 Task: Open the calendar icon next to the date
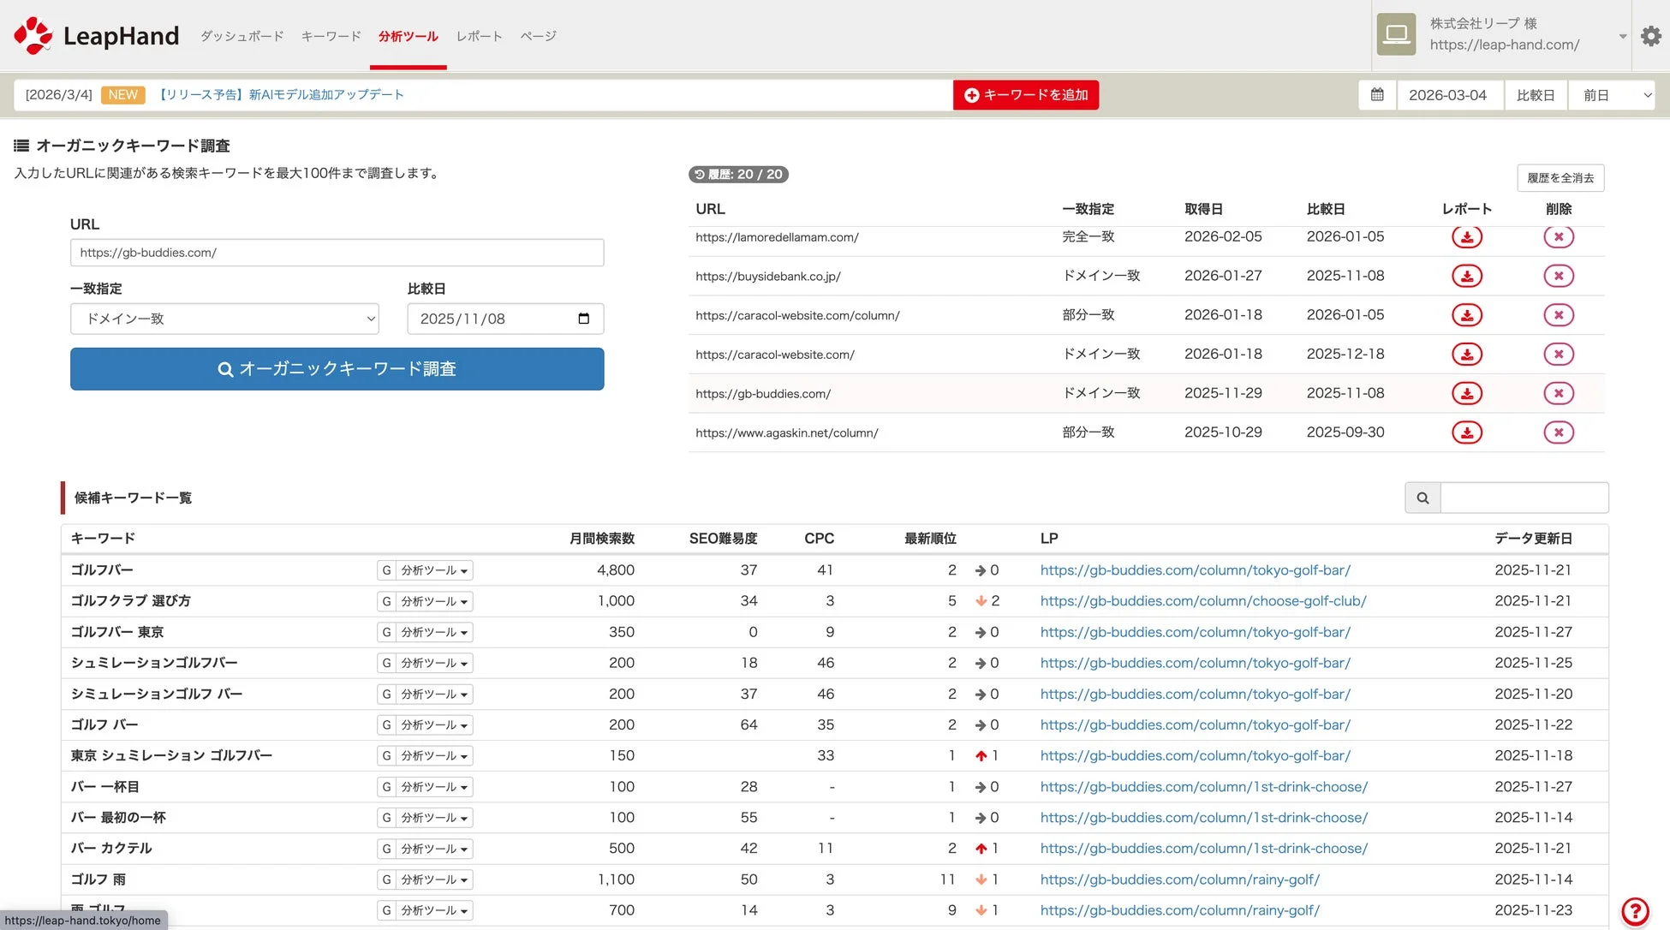tap(1376, 94)
